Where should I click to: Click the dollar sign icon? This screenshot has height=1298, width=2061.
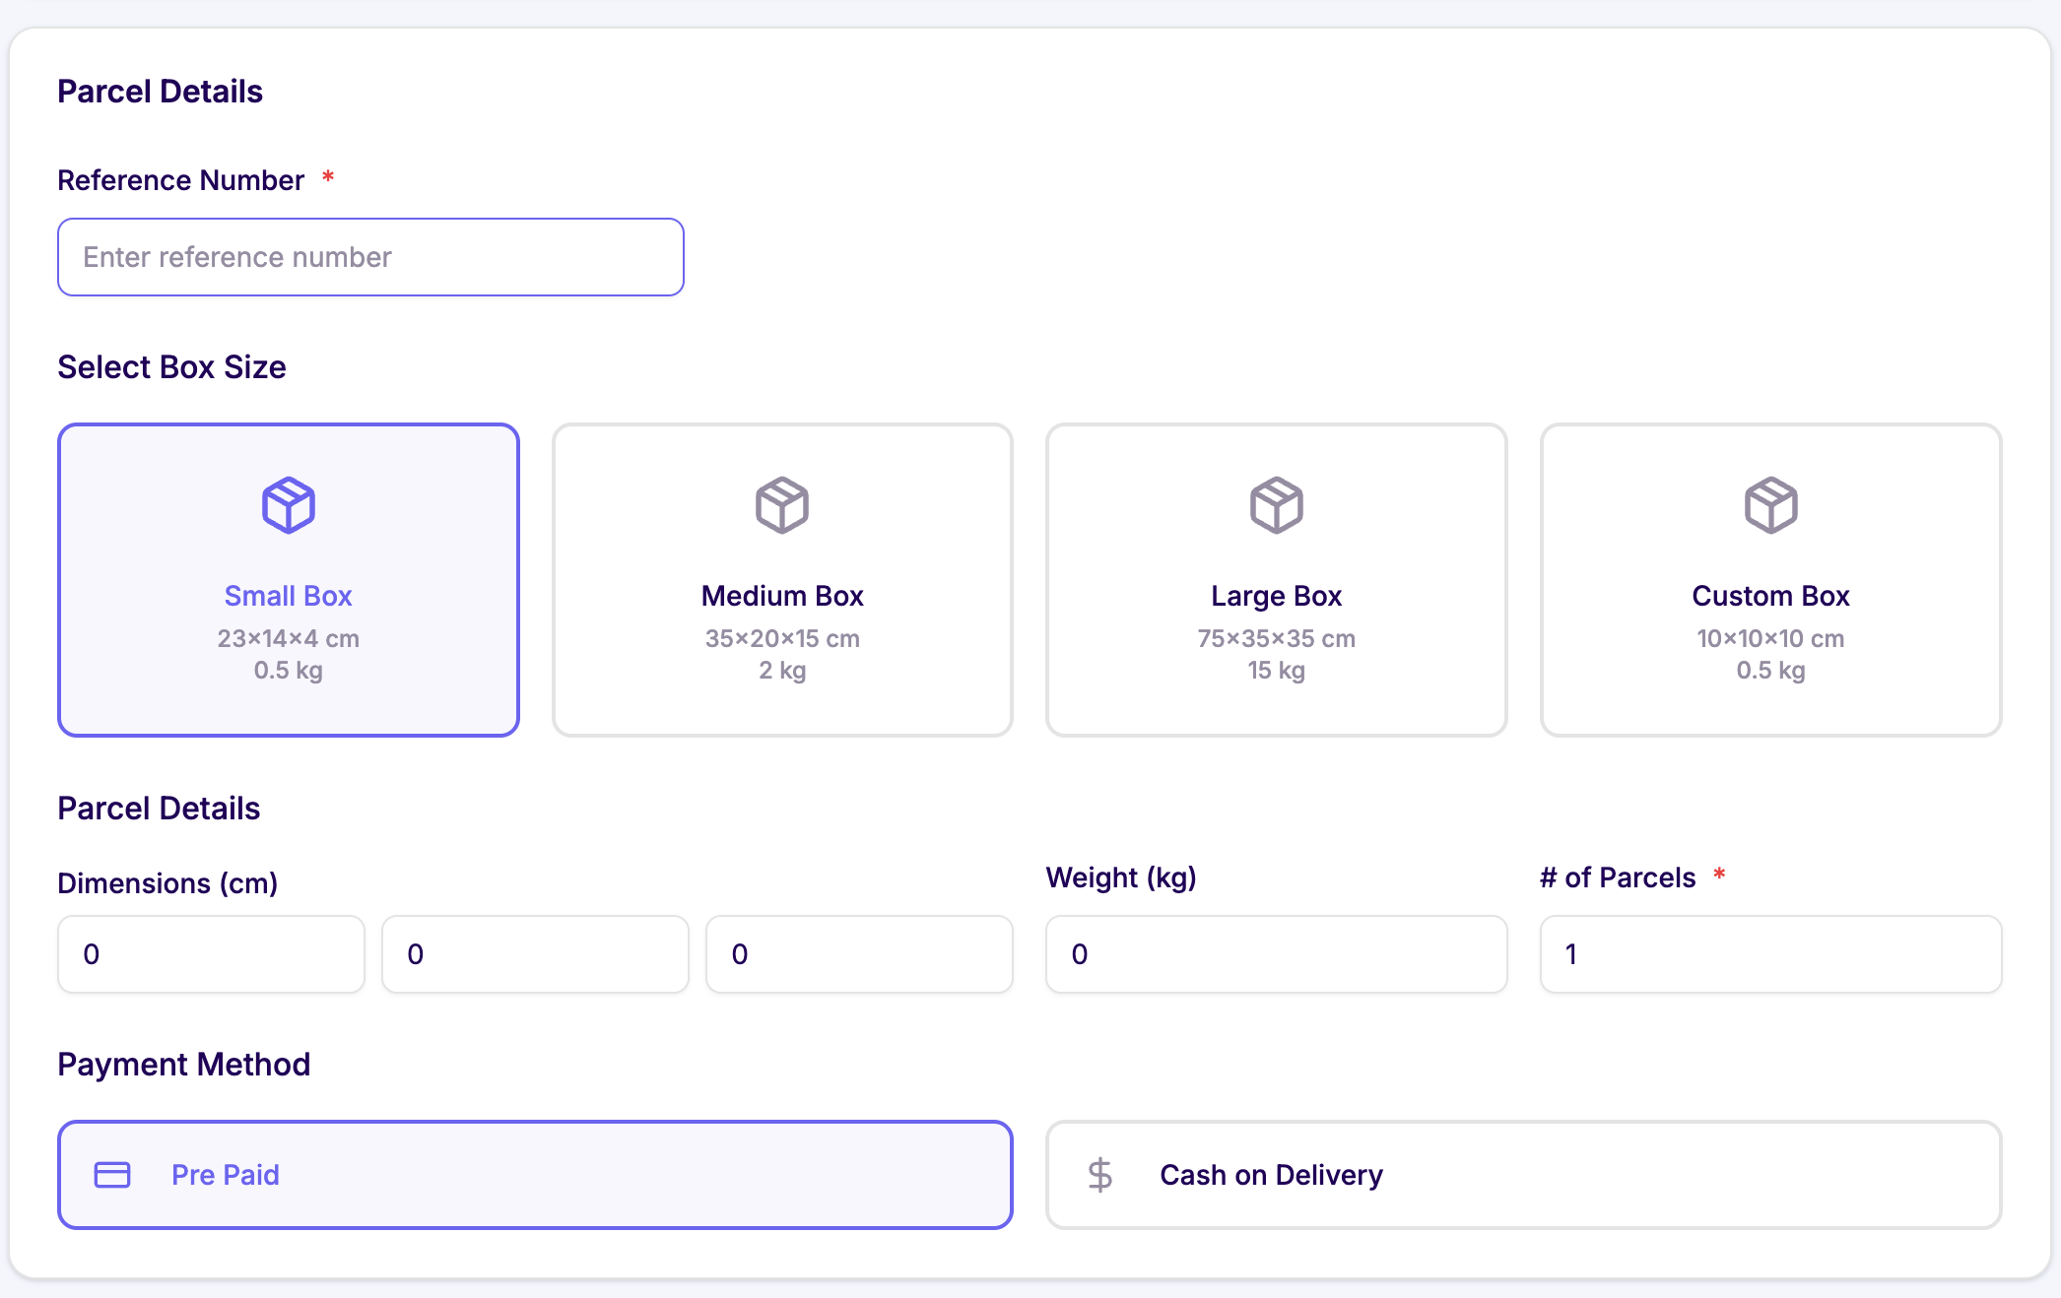(x=1099, y=1175)
